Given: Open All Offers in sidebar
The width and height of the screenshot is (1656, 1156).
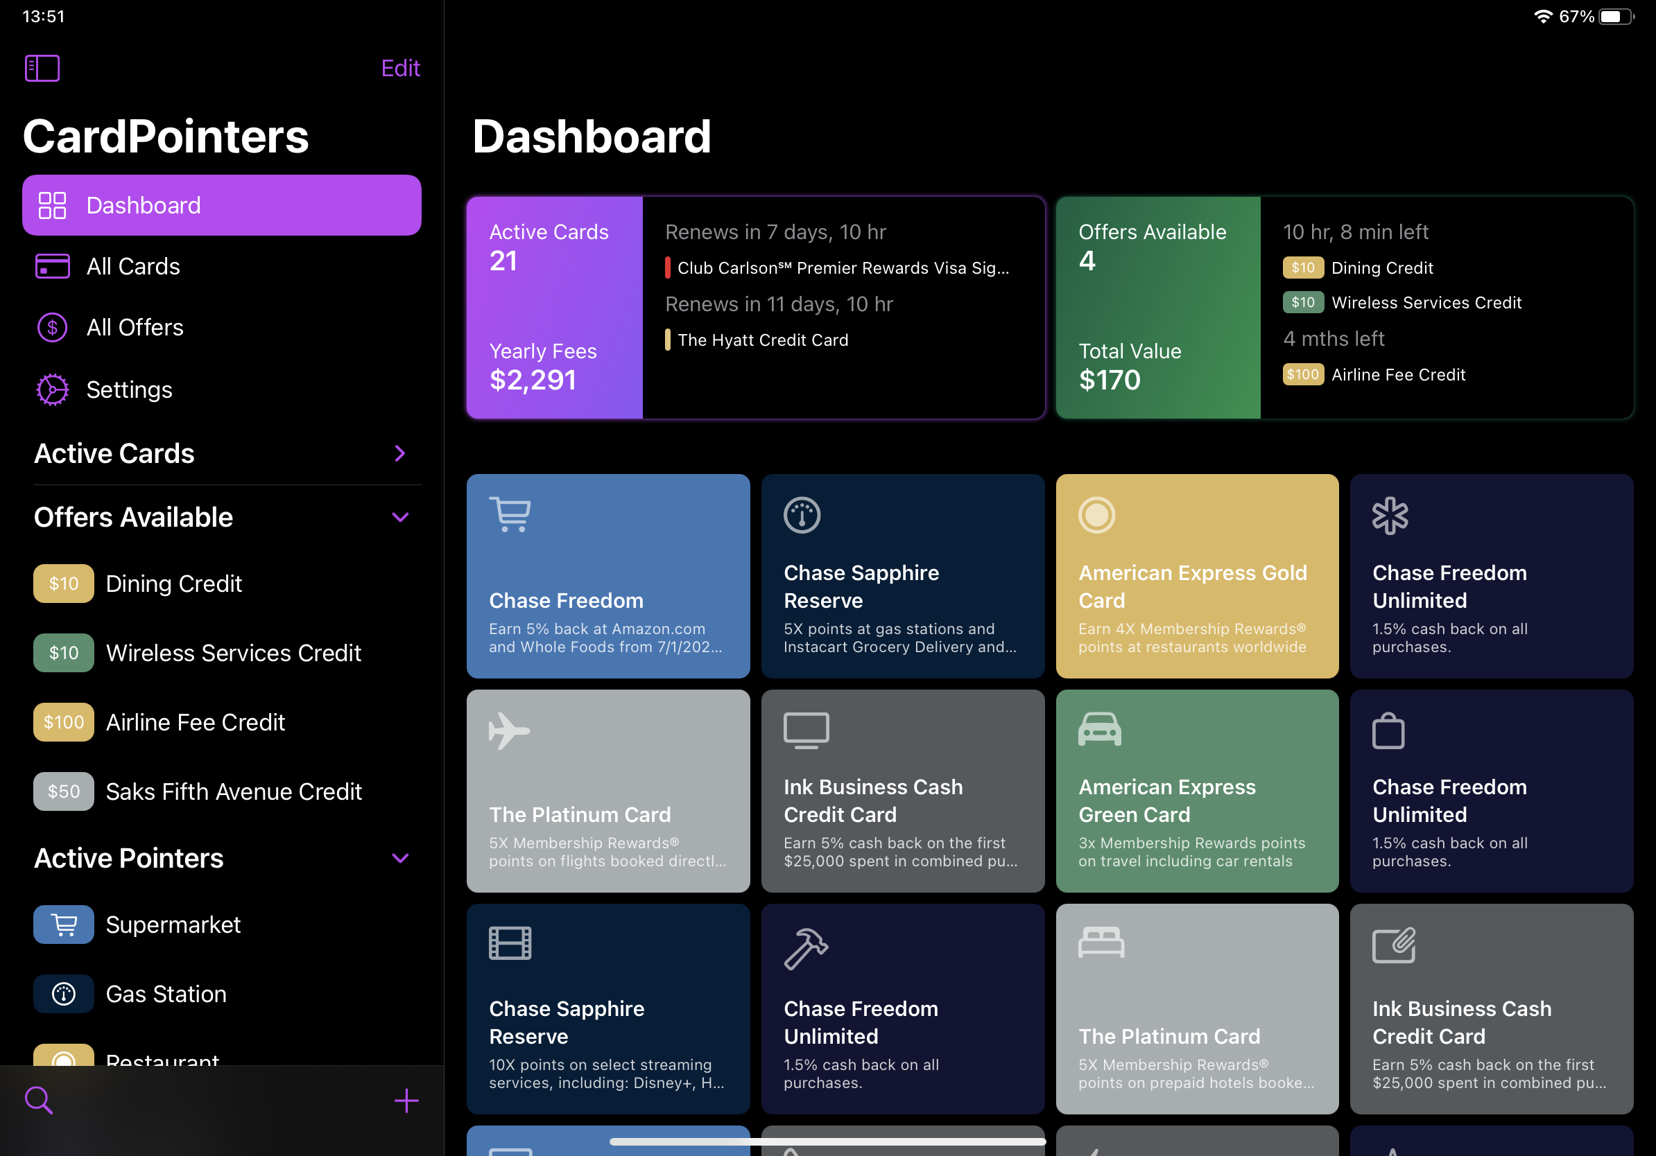Looking at the screenshot, I should [x=135, y=328].
